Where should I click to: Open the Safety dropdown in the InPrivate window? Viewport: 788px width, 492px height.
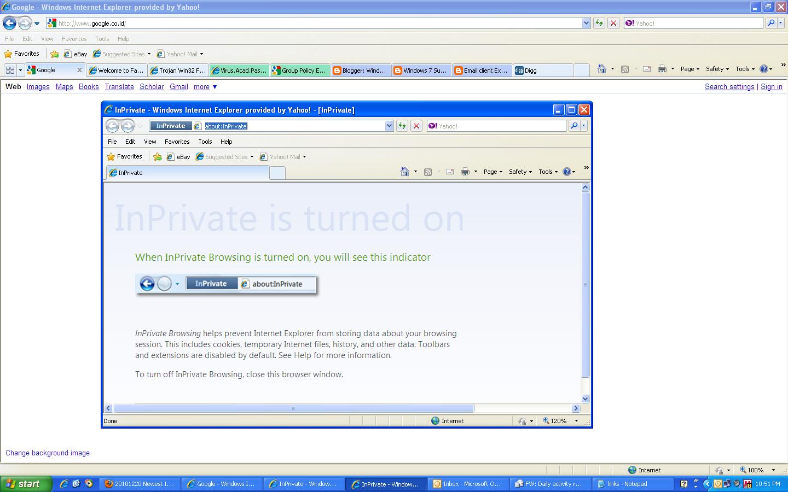519,171
